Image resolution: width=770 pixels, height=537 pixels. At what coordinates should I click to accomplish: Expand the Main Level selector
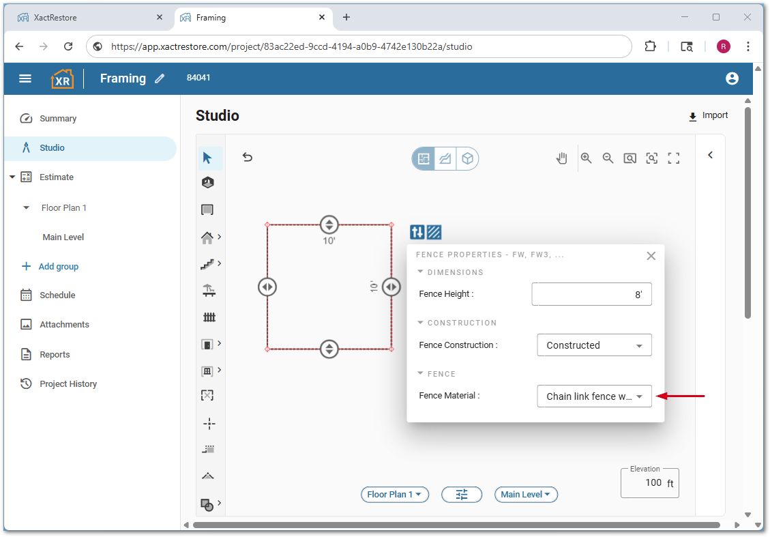click(526, 495)
